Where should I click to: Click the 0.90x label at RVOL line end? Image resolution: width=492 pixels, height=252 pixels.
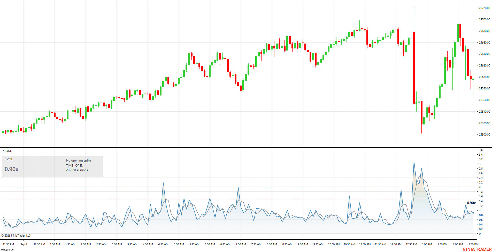tap(471, 203)
